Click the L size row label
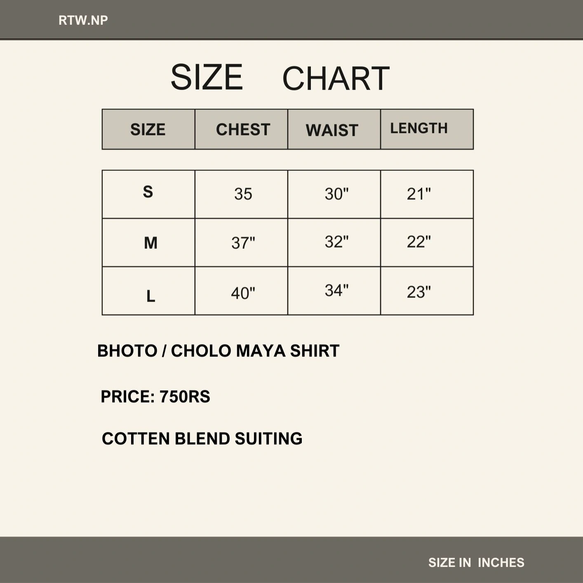This screenshot has height=583, width=583. pyautogui.click(x=151, y=296)
